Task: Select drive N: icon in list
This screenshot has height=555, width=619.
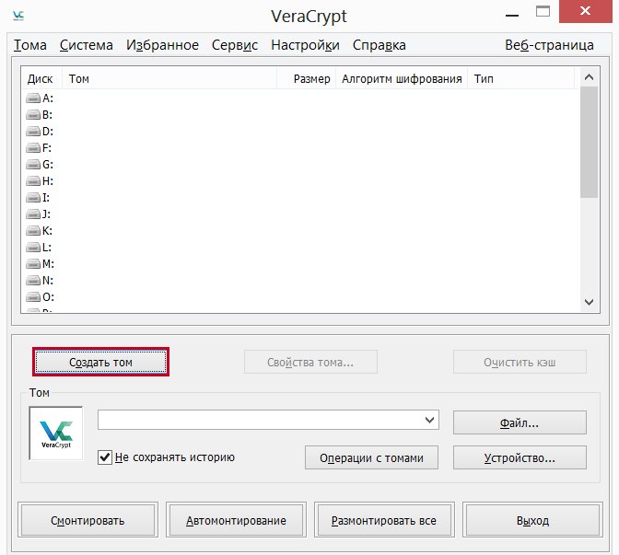Action: tap(33, 280)
